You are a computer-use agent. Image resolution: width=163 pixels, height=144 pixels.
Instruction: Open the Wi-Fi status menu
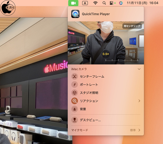(96, 3)
